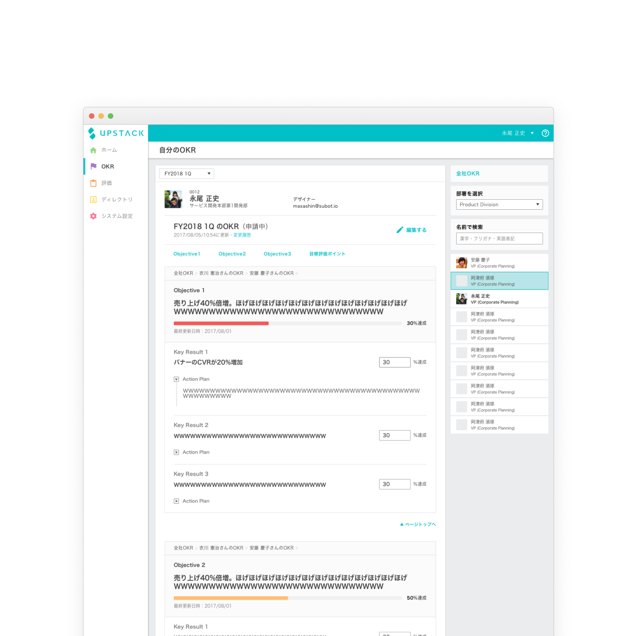
Task: Click サービス開発本部第1開発部 department text
Action: pyautogui.click(x=218, y=206)
